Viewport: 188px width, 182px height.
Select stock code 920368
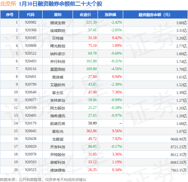coord(31,30)
